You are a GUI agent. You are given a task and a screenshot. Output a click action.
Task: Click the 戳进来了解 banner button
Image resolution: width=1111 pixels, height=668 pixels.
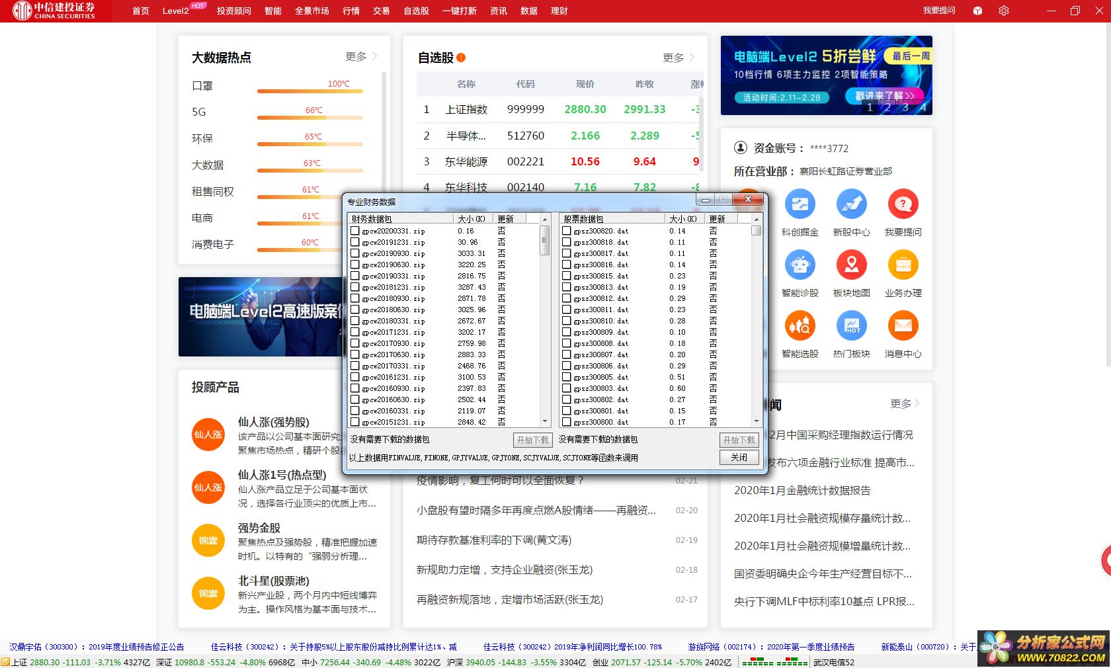point(884,96)
